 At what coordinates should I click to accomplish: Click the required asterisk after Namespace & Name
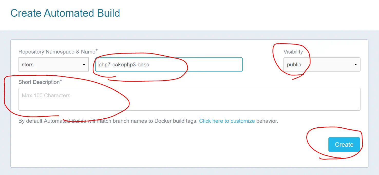click(97, 51)
